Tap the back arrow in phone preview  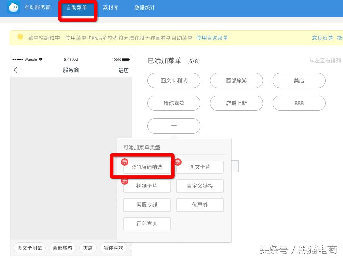15,70
